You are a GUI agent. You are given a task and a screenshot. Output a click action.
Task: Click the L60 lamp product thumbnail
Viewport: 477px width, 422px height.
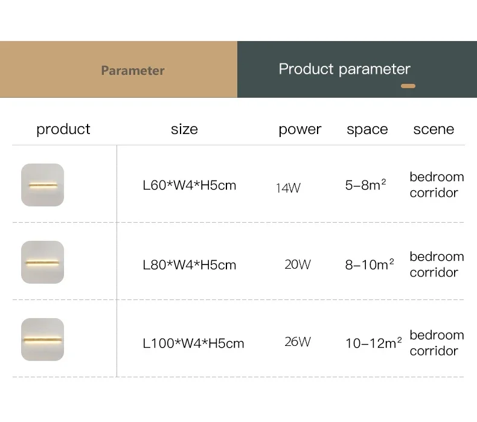(43, 185)
